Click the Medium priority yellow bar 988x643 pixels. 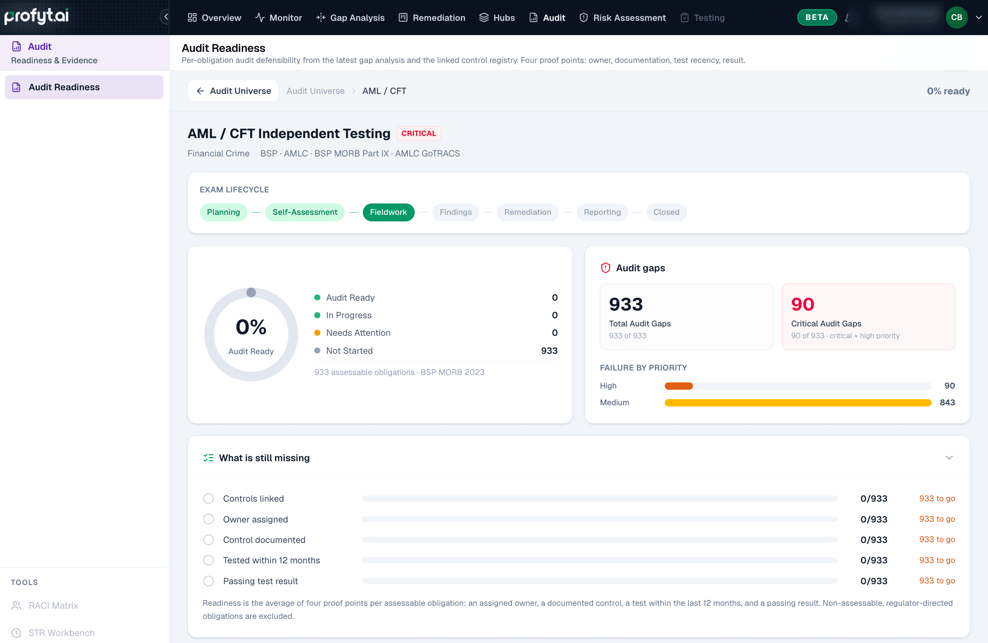click(x=798, y=402)
